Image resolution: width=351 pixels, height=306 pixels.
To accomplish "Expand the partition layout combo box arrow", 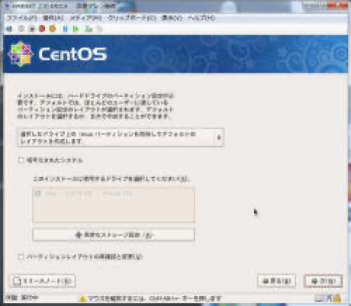I will pos(219,137).
